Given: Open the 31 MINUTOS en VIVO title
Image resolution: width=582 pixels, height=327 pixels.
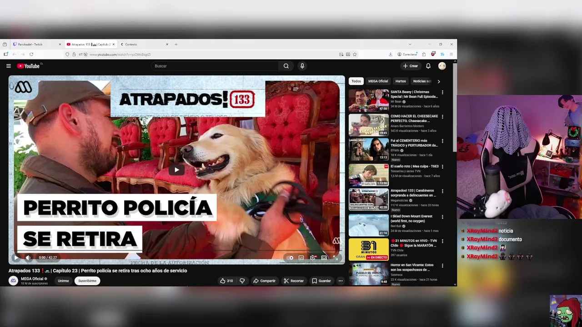Looking at the screenshot, I should coord(413,243).
